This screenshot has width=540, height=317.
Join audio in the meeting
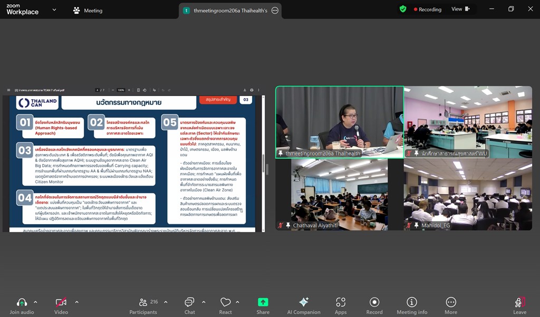22,305
